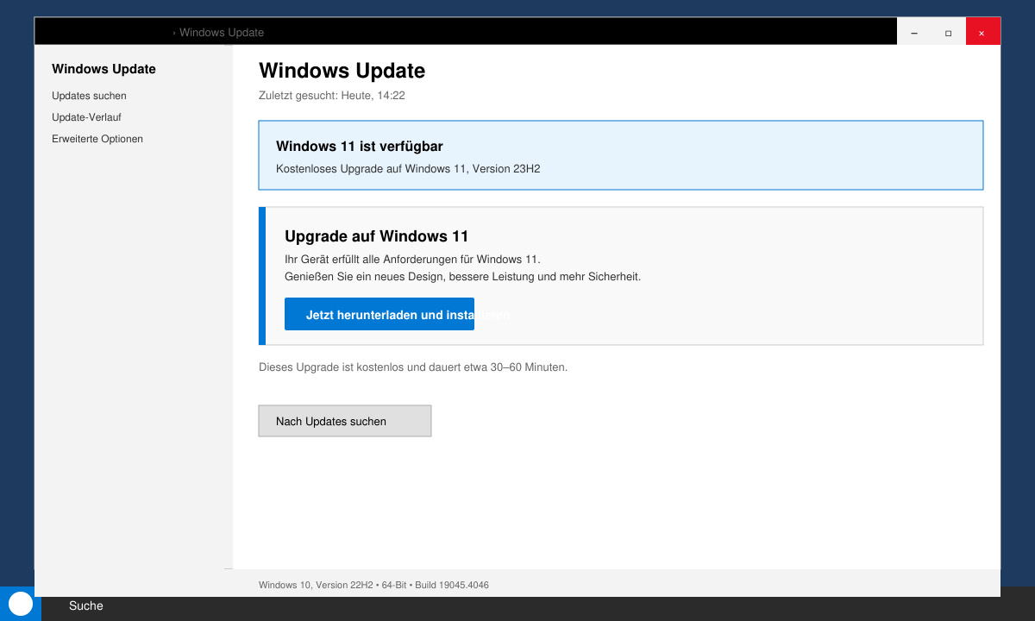Click the 'Windows Update' title bar breadcrumb
This screenshot has width=1035, height=621.
click(222, 33)
